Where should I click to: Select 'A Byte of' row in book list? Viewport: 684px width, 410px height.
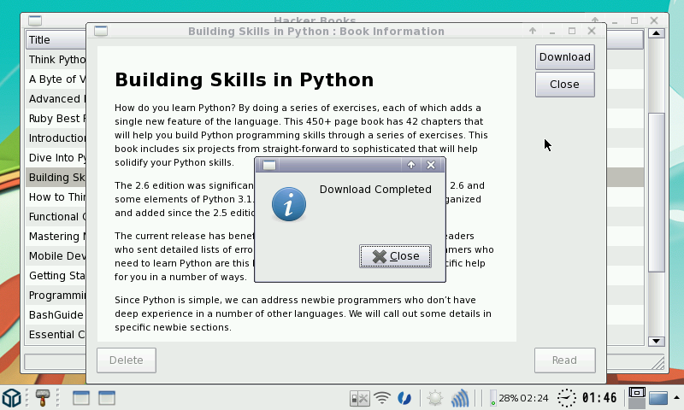point(56,79)
